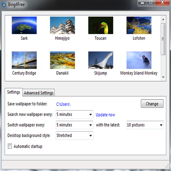Click the Century Bridge caption text

click(24, 73)
